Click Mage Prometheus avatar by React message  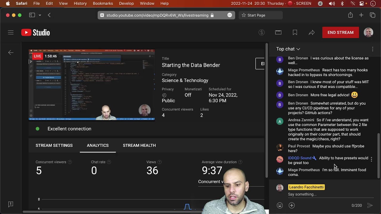pyautogui.click(x=280, y=71)
